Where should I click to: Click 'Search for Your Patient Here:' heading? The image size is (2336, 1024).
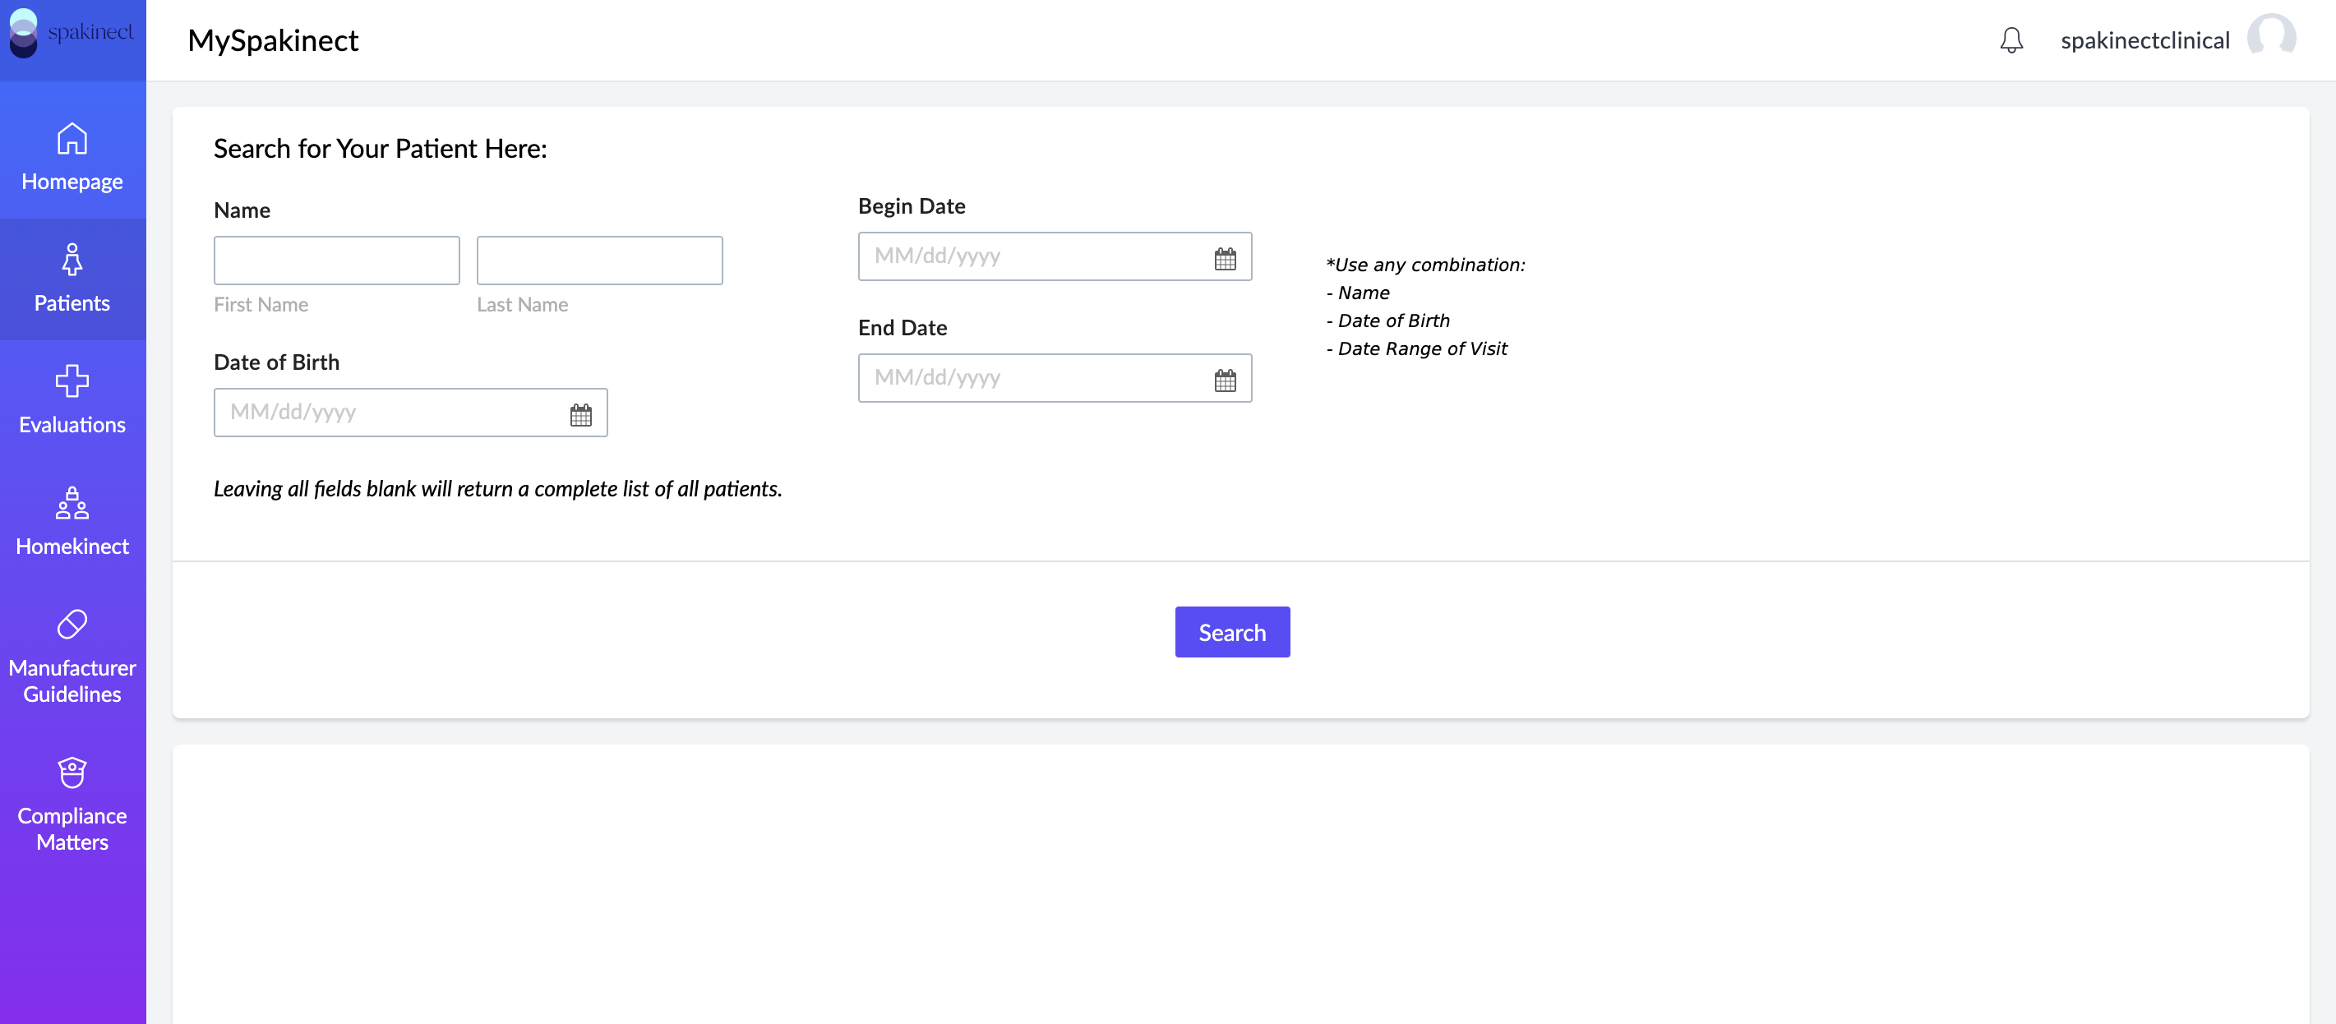click(x=380, y=149)
